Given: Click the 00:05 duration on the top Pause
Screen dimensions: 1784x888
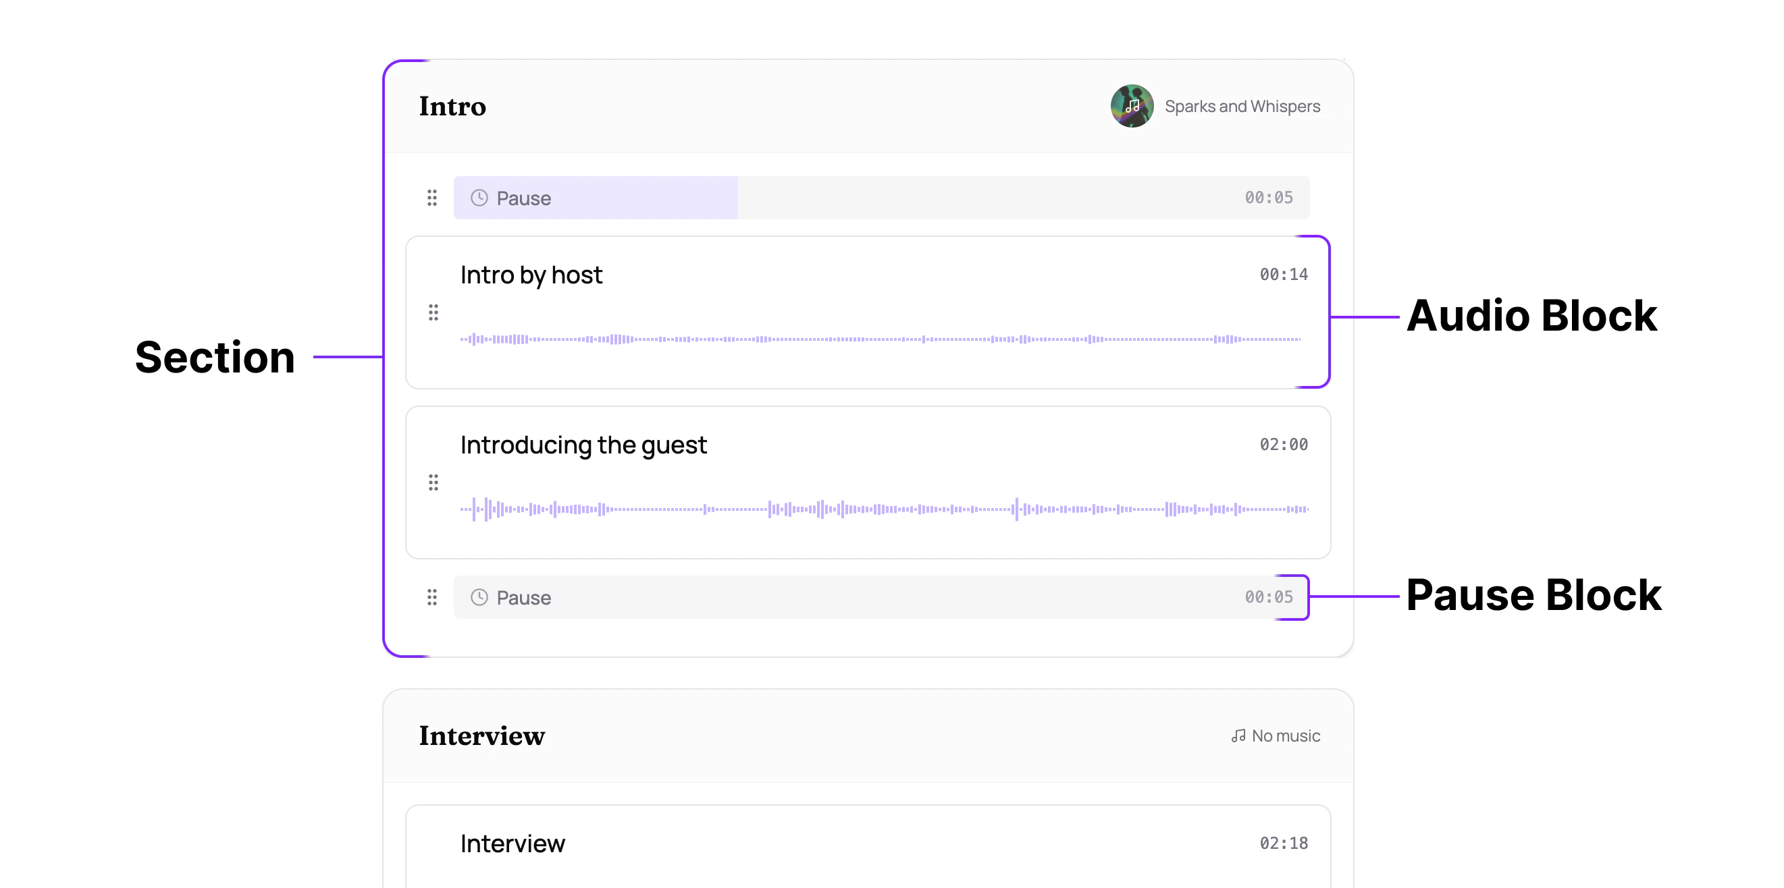Looking at the screenshot, I should click(1269, 197).
